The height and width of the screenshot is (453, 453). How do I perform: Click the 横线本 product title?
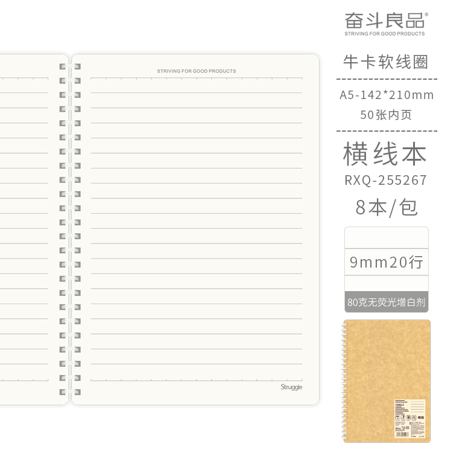[385, 154]
